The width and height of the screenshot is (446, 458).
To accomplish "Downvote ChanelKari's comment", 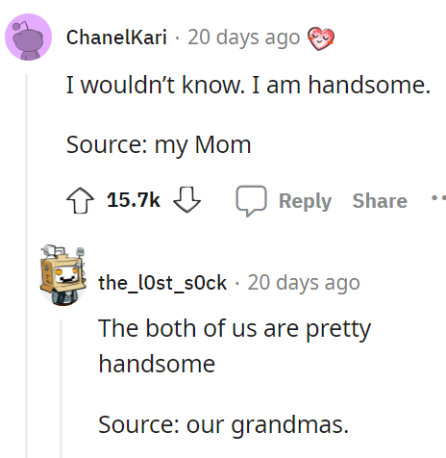I will (x=186, y=199).
